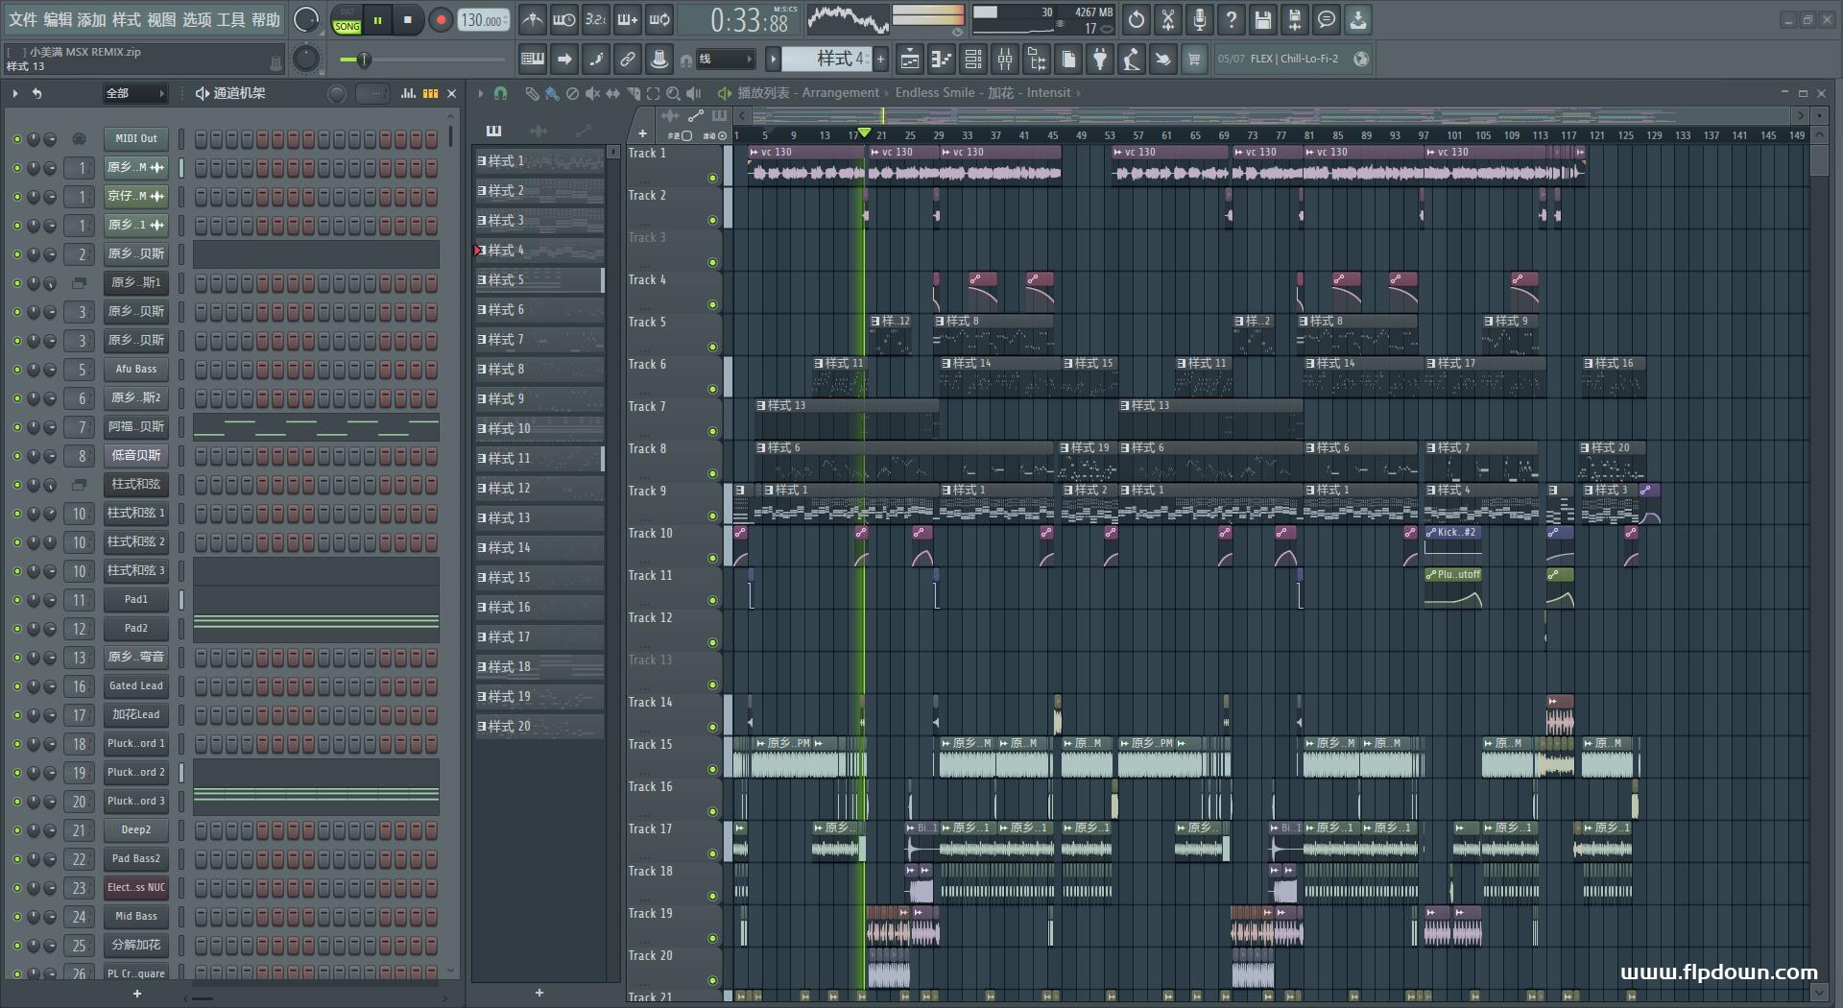Toggle playlist magnet snap icon
This screenshot has height=1008, width=1843.
(500, 93)
